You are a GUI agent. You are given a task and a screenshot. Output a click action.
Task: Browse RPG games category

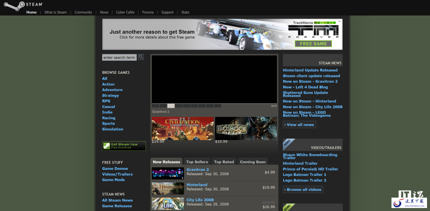click(x=106, y=101)
